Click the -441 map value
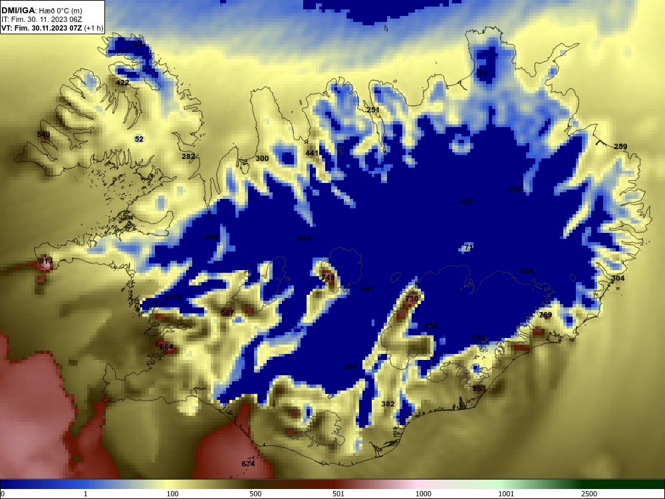The image size is (665, 499). [x=366, y=289]
